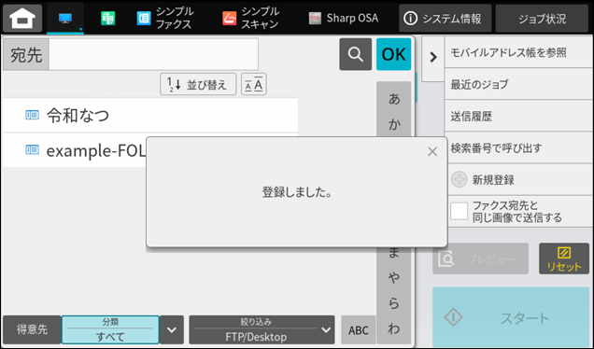Image resolution: width=594 pixels, height=349 pixels.
Task: Click the リセット reset button
Action: (x=564, y=258)
